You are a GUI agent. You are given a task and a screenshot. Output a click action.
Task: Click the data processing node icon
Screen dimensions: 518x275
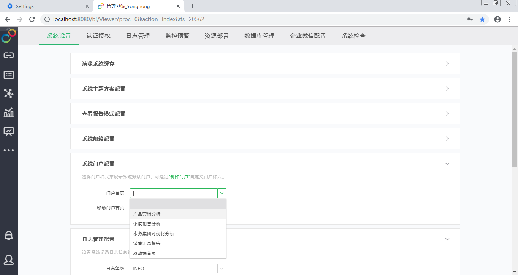click(9, 93)
